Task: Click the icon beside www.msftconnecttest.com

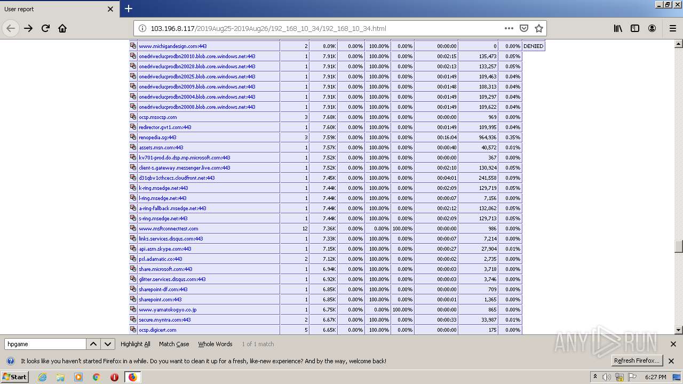Action: click(133, 228)
